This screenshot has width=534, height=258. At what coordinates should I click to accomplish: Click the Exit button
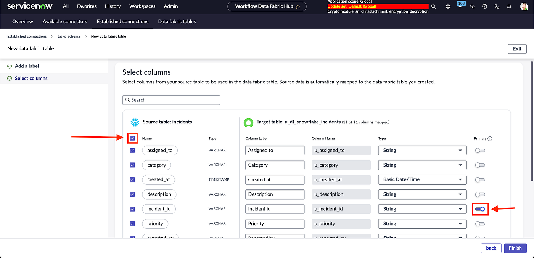tap(517, 49)
